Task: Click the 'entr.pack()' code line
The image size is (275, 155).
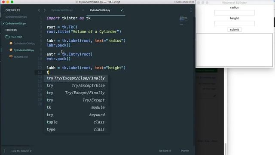Action: tap(58, 59)
